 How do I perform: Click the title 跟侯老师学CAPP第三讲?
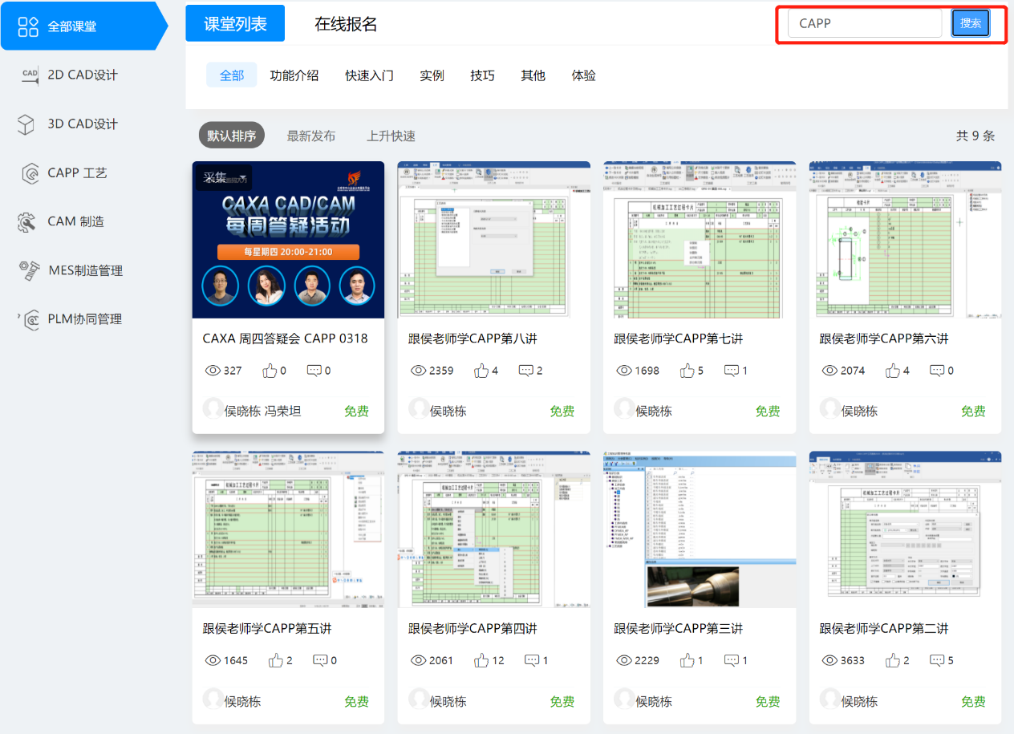[x=679, y=629]
